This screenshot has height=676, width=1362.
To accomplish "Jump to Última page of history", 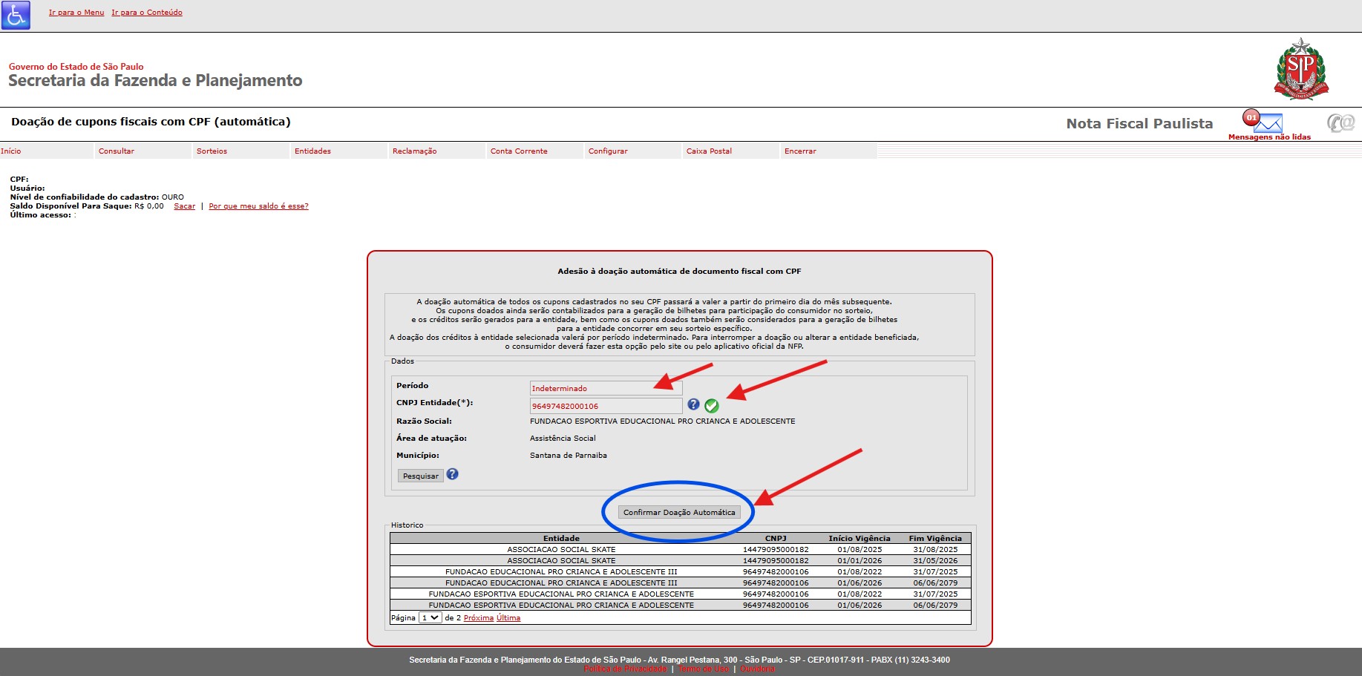I will [508, 618].
